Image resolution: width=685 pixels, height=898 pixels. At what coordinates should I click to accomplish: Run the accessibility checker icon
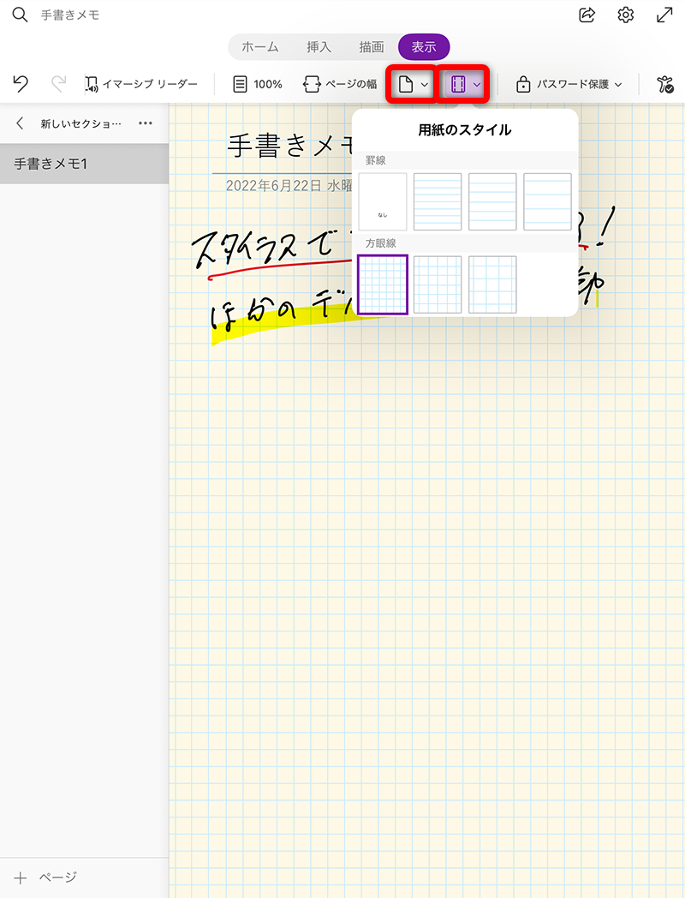click(666, 84)
